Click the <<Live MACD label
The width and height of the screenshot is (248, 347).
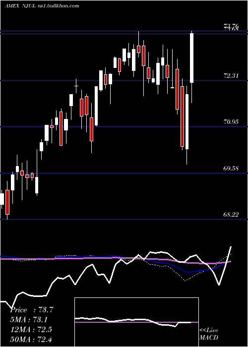click(209, 334)
